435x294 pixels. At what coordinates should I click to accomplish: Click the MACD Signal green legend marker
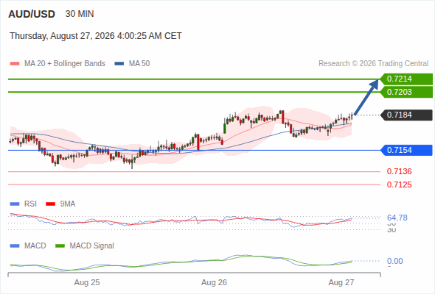point(60,246)
